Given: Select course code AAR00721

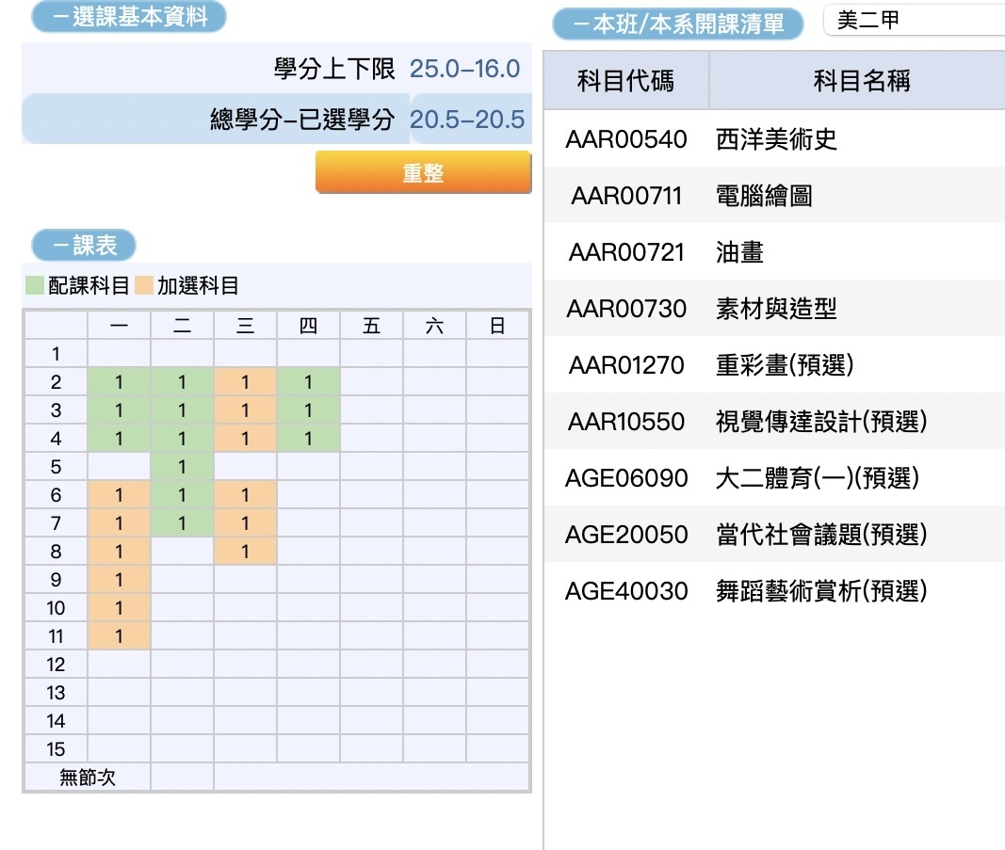Looking at the screenshot, I should coord(626,251).
